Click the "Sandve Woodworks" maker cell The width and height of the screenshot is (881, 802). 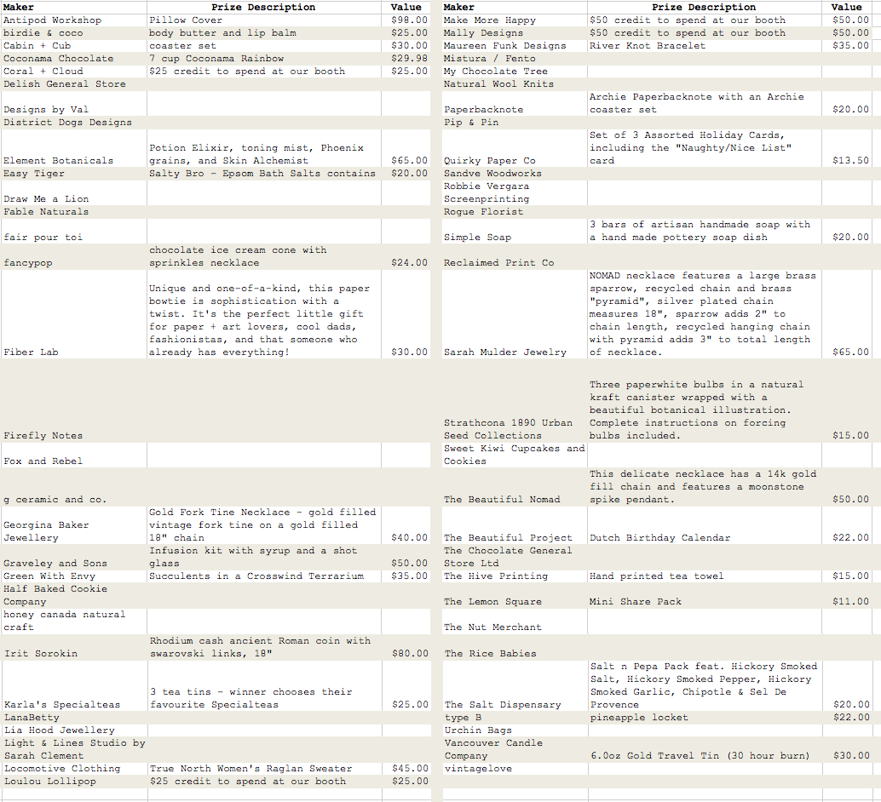click(x=515, y=174)
